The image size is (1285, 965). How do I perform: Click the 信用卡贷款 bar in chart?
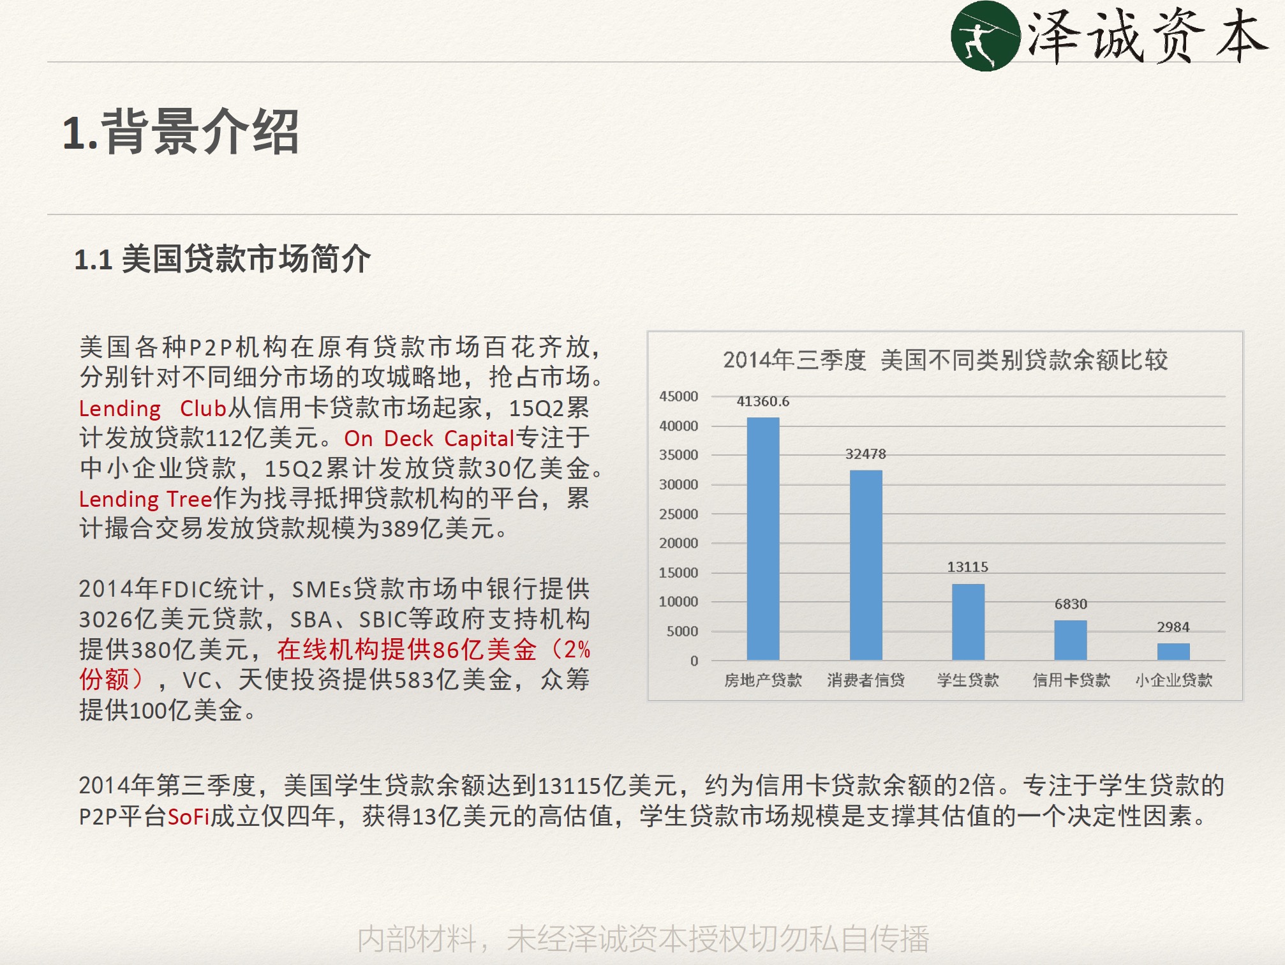[x=1071, y=640]
